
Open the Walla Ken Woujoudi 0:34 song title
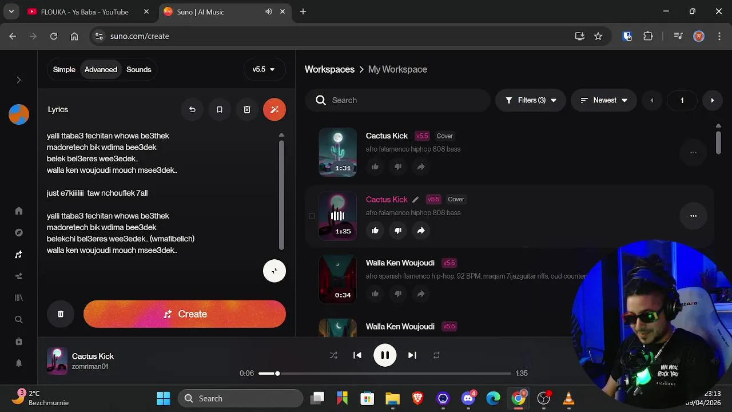[400, 263]
